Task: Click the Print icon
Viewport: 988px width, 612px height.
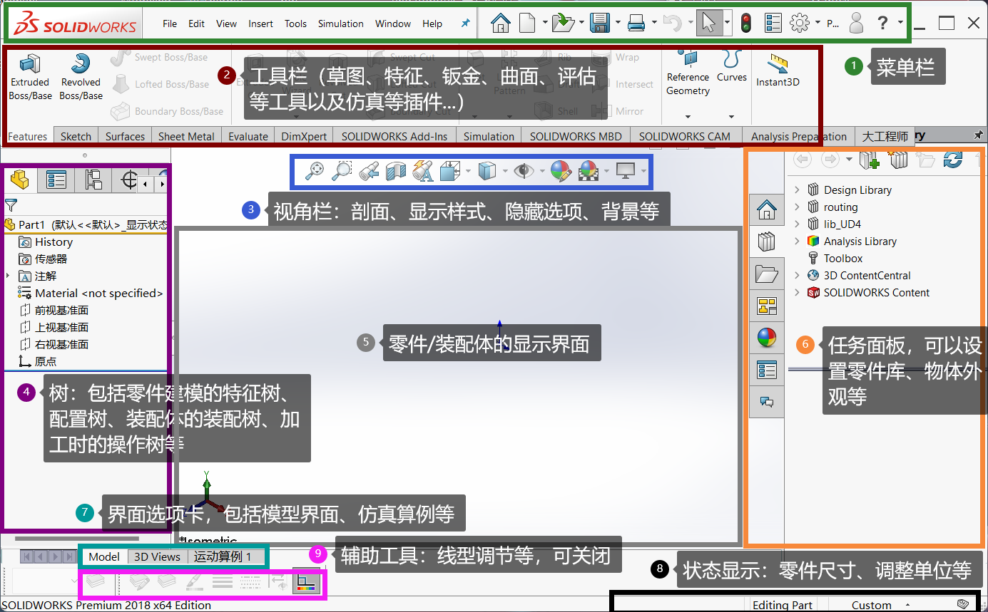Action: [636, 24]
